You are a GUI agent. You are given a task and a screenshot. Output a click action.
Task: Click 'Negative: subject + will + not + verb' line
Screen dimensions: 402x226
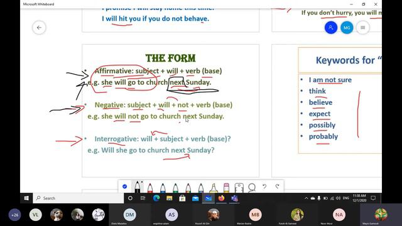[163, 105]
